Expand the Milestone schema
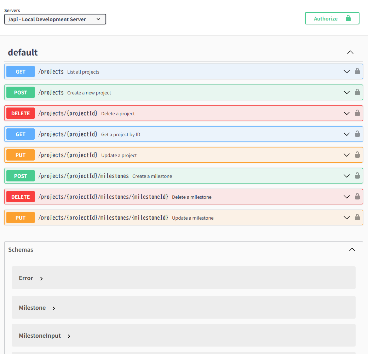 tap(54, 308)
